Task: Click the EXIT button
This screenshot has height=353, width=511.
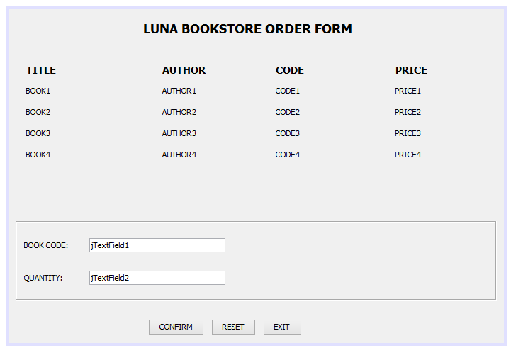Action: pos(282,327)
